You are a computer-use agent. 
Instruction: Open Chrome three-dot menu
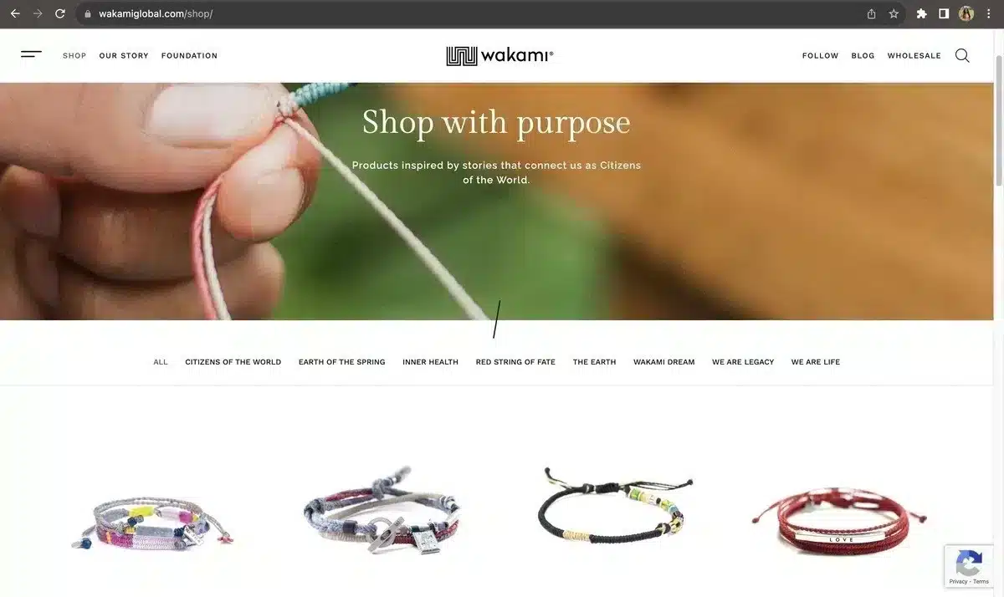(x=989, y=14)
